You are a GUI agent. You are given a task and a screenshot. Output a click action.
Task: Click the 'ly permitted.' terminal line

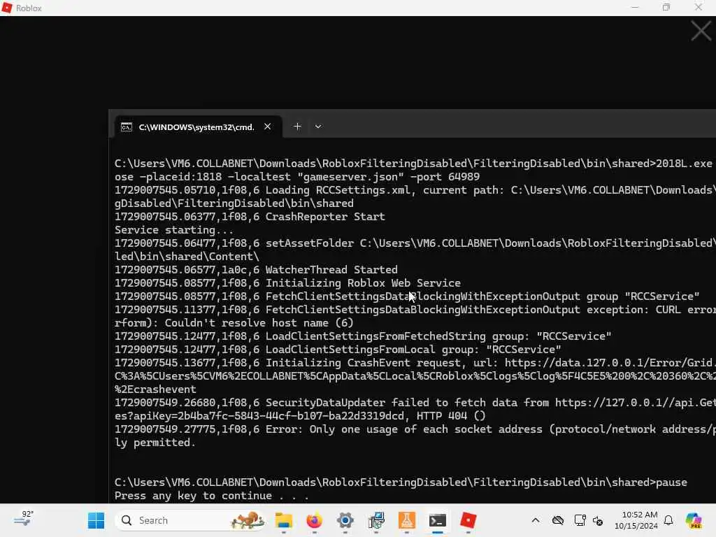[155, 442]
